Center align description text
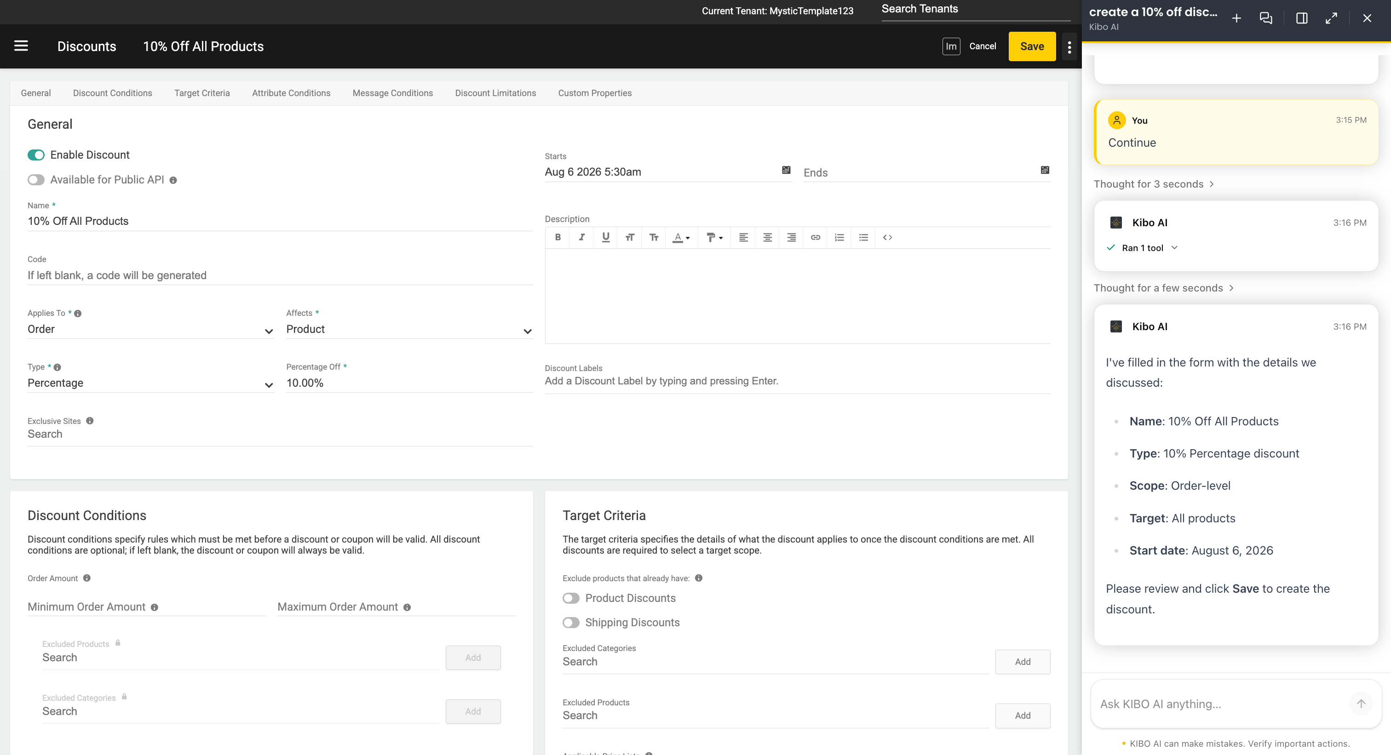 point(767,237)
